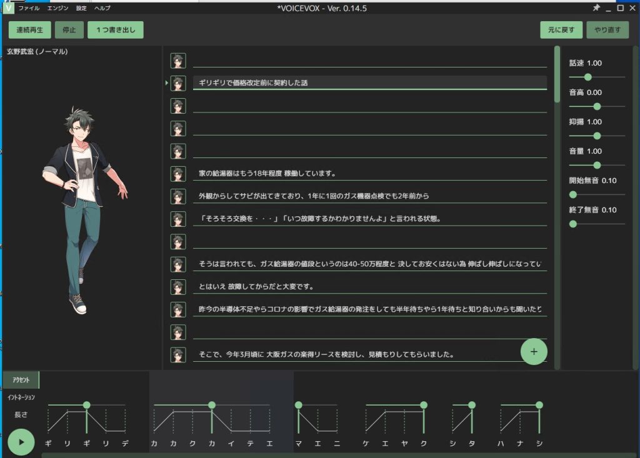Open the 設定 menu
The height and width of the screenshot is (458, 640).
click(x=81, y=8)
